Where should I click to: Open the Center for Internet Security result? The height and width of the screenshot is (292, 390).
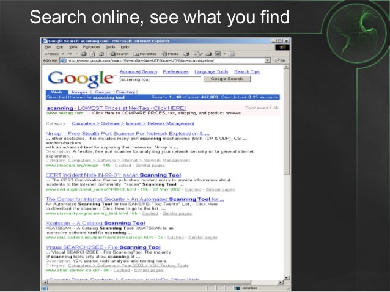click(x=135, y=199)
